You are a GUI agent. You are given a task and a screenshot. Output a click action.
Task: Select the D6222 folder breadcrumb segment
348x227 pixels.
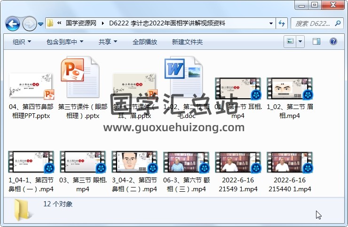tap(167, 23)
